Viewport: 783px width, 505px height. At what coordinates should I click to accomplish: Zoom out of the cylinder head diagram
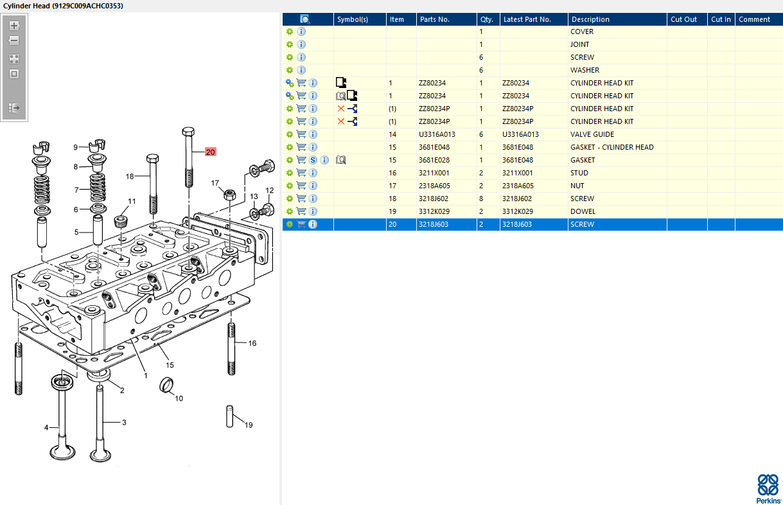tap(14, 40)
